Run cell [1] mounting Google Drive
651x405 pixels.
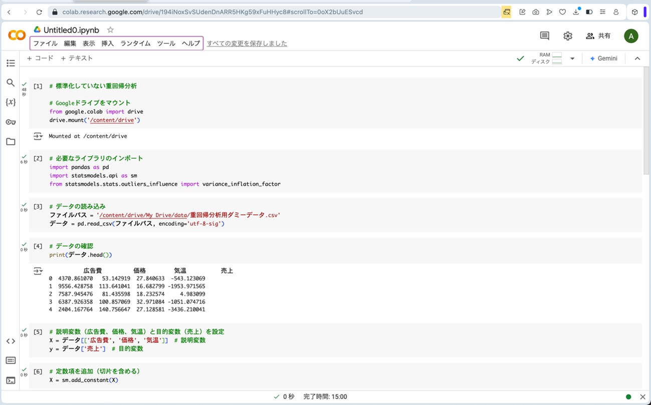pyautogui.click(x=38, y=86)
